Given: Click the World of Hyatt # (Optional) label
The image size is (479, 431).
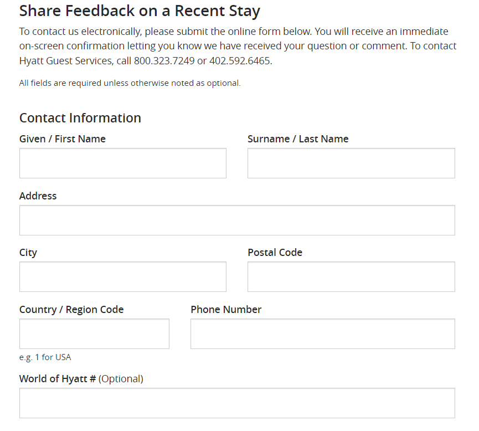Looking at the screenshot, I should point(81,378).
